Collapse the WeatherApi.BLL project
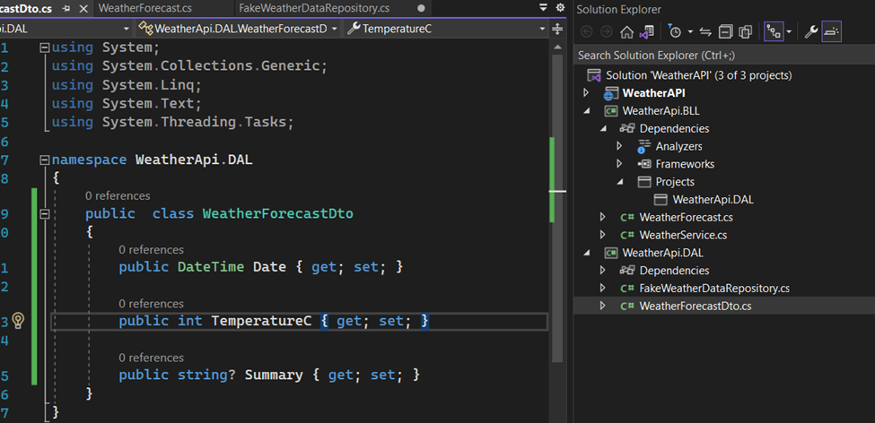 click(x=586, y=110)
